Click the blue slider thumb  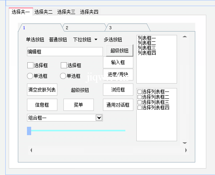29,131
